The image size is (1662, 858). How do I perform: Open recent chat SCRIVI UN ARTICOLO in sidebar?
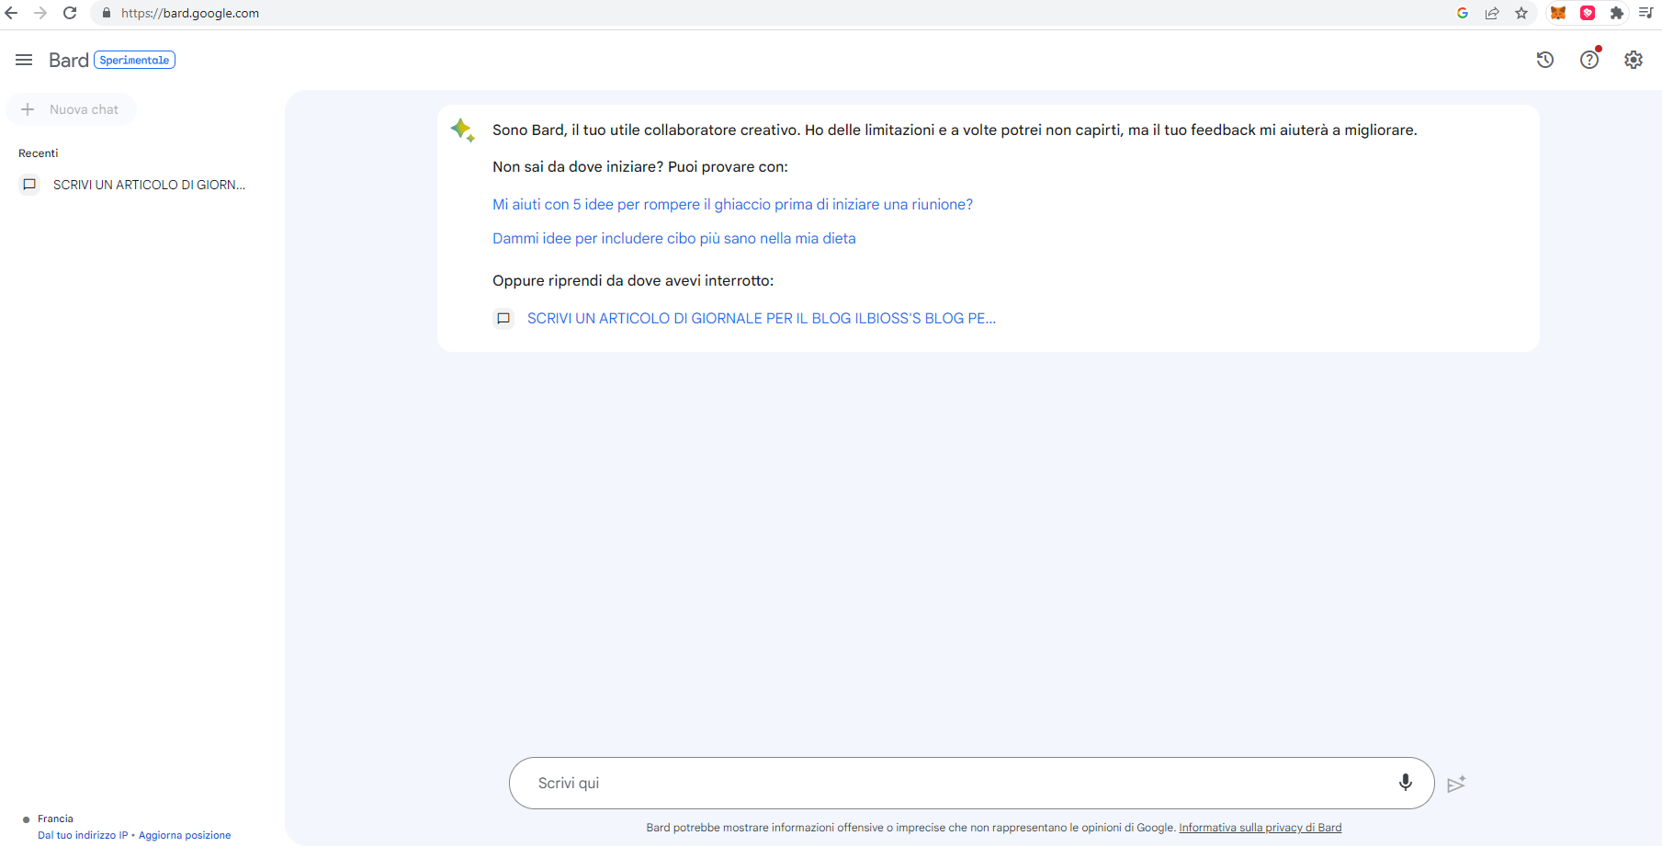[x=148, y=185]
